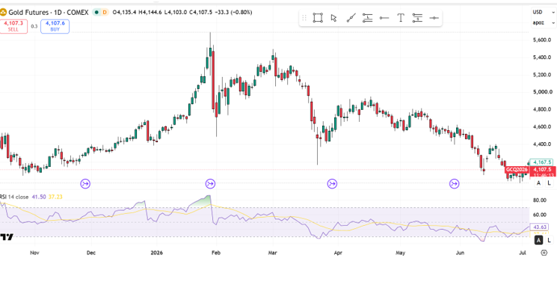
Task: Click the 4,400.0 price scale label
Action: tap(542, 144)
